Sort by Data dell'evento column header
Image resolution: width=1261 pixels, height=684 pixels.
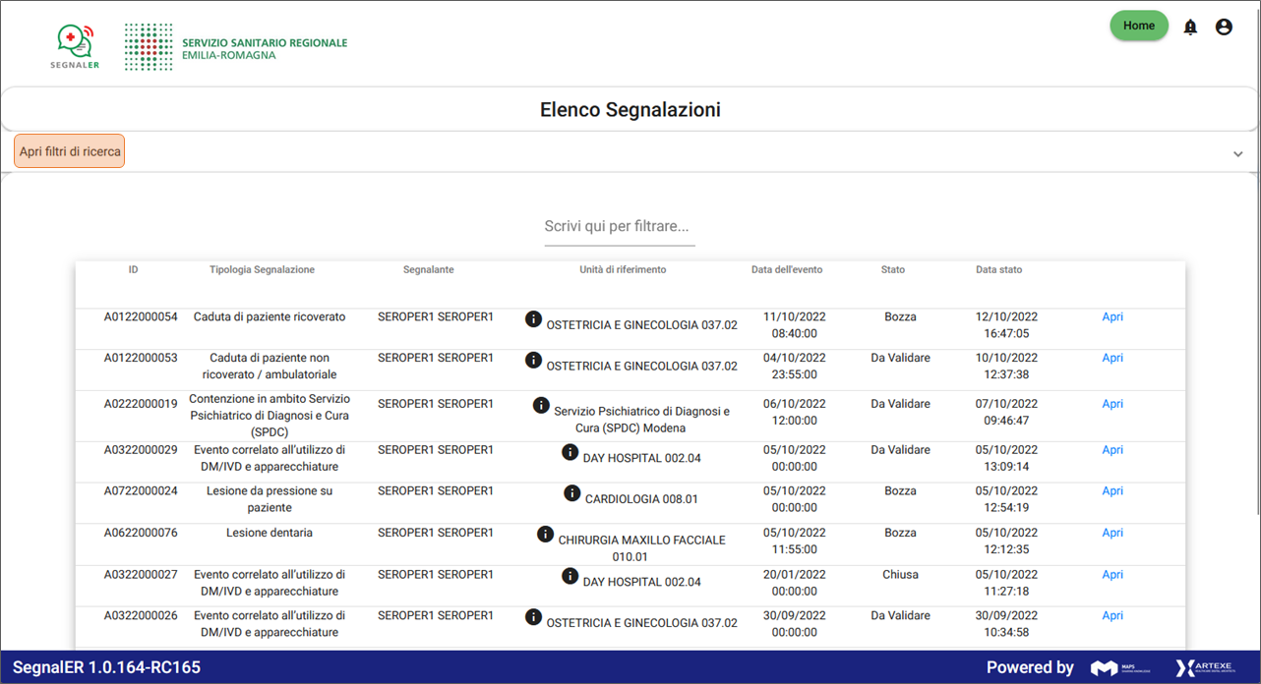point(787,269)
